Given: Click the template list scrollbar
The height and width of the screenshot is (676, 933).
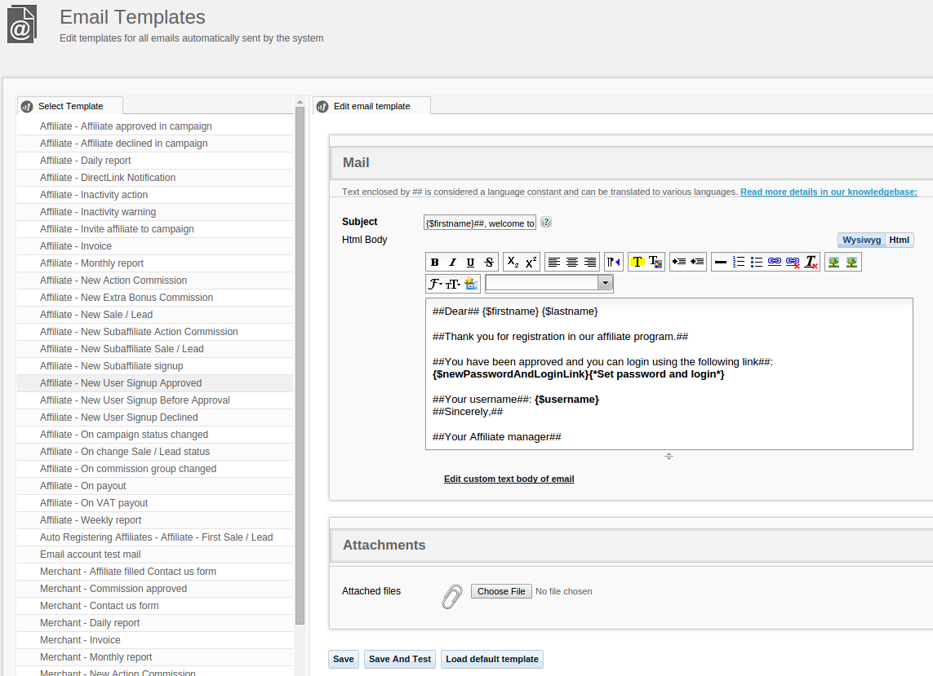Looking at the screenshot, I should click(300, 365).
